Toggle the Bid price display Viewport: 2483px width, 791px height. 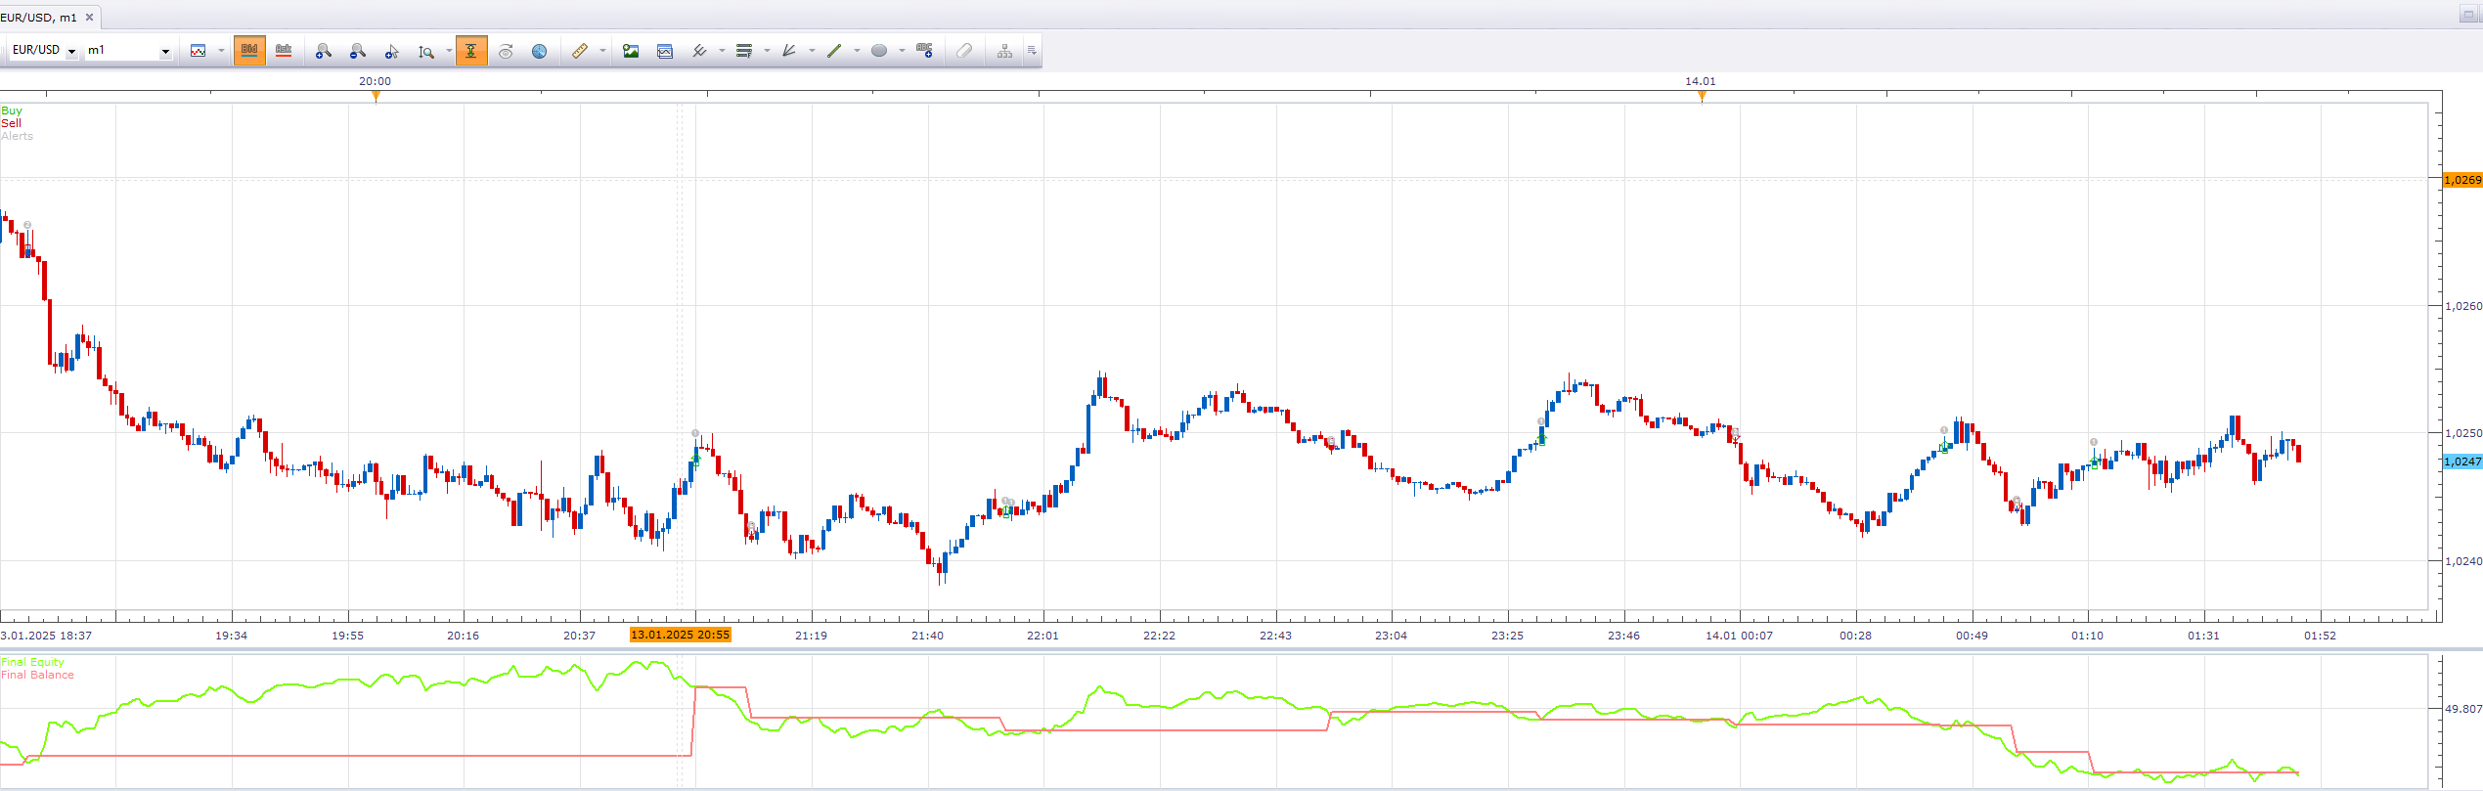pyautogui.click(x=249, y=51)
